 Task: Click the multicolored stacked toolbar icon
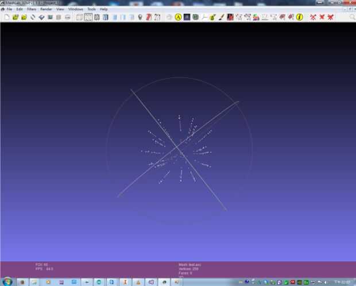256,17
